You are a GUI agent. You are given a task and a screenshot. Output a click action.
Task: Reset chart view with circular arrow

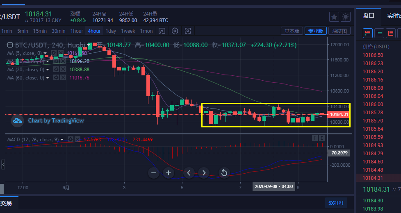point(224,173)
